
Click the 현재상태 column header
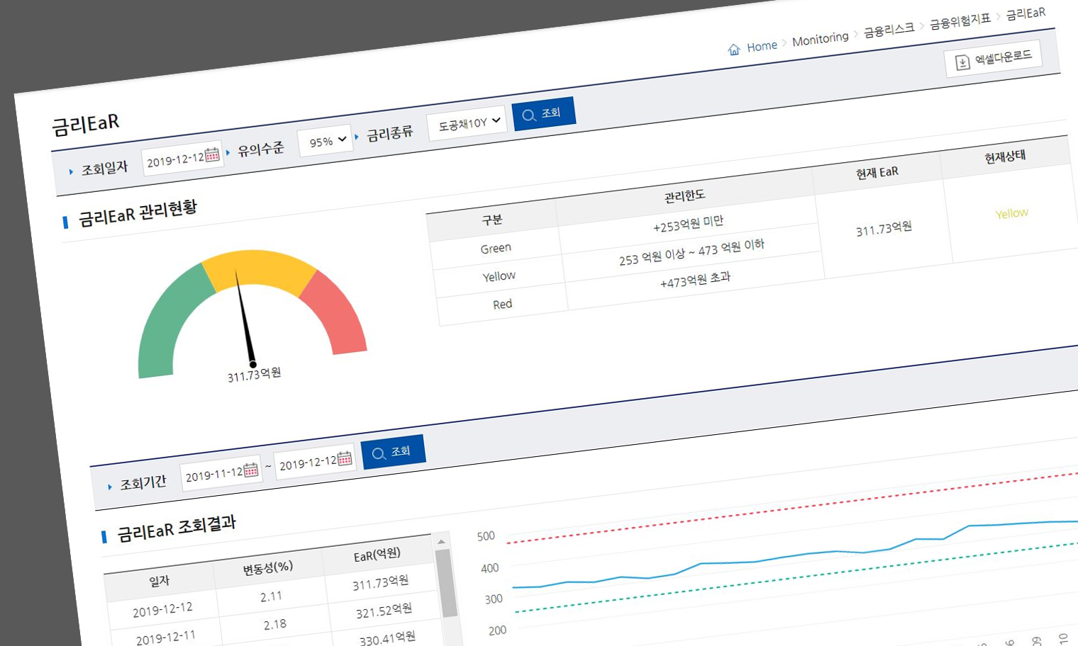tap(1005, 157)
